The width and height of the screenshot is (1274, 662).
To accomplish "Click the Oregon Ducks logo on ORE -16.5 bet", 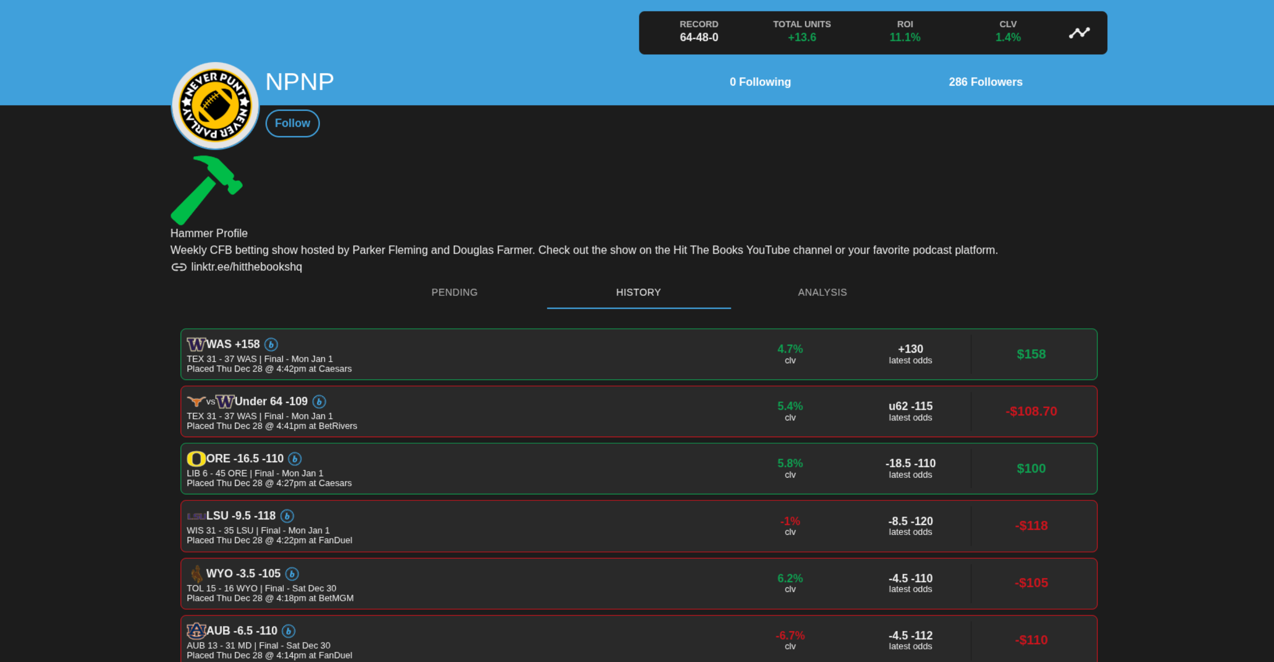I will click(x=196, y=458).
